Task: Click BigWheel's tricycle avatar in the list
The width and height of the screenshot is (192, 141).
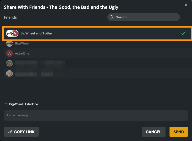Action: [9, 43]
